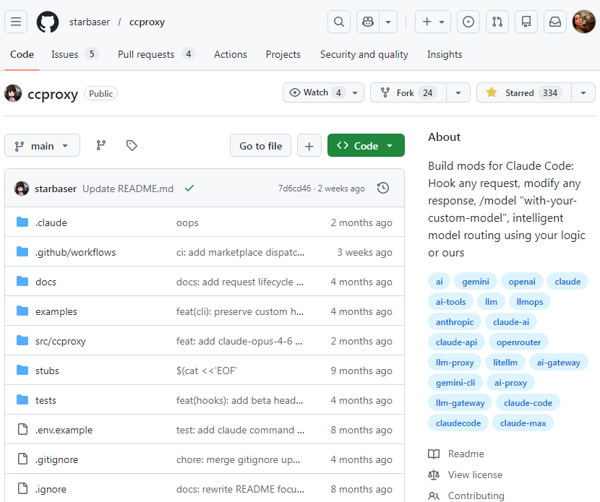This screenshot has width=600, height=502.
Task: Open 'ci: add marketplace dispatc...' commit
Action: (x=240, y=252)
